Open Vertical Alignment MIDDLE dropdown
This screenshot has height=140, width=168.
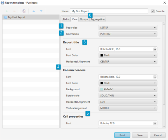pyautogui.click(x=128, y=108)
